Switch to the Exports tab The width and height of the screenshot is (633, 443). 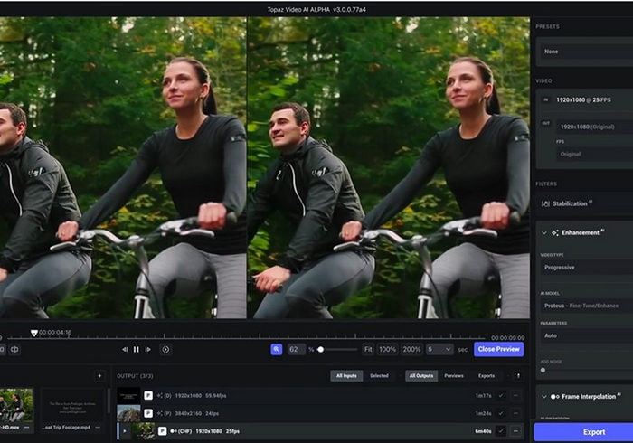tap(487, 375)
